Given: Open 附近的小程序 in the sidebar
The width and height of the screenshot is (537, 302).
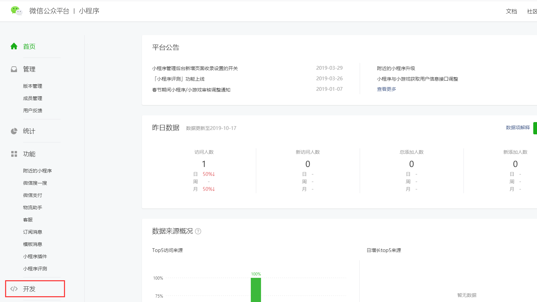Looking at the screenshot, I should click(37, 171).
